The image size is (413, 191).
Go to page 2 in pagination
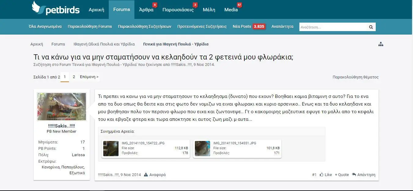(74, 77)
